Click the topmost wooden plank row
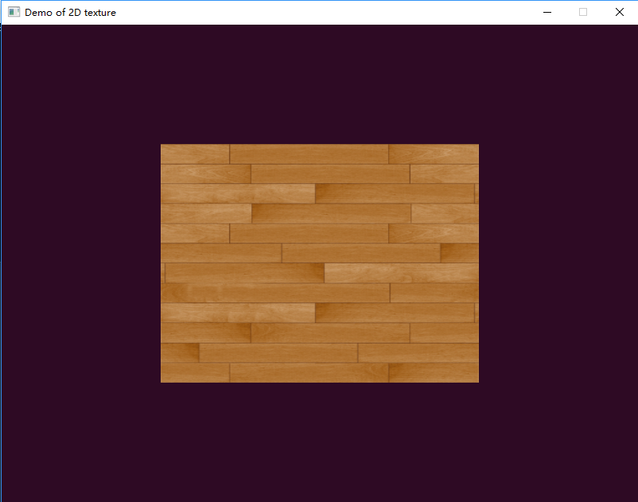Screen dimensions: 638x502 point(318,151)
